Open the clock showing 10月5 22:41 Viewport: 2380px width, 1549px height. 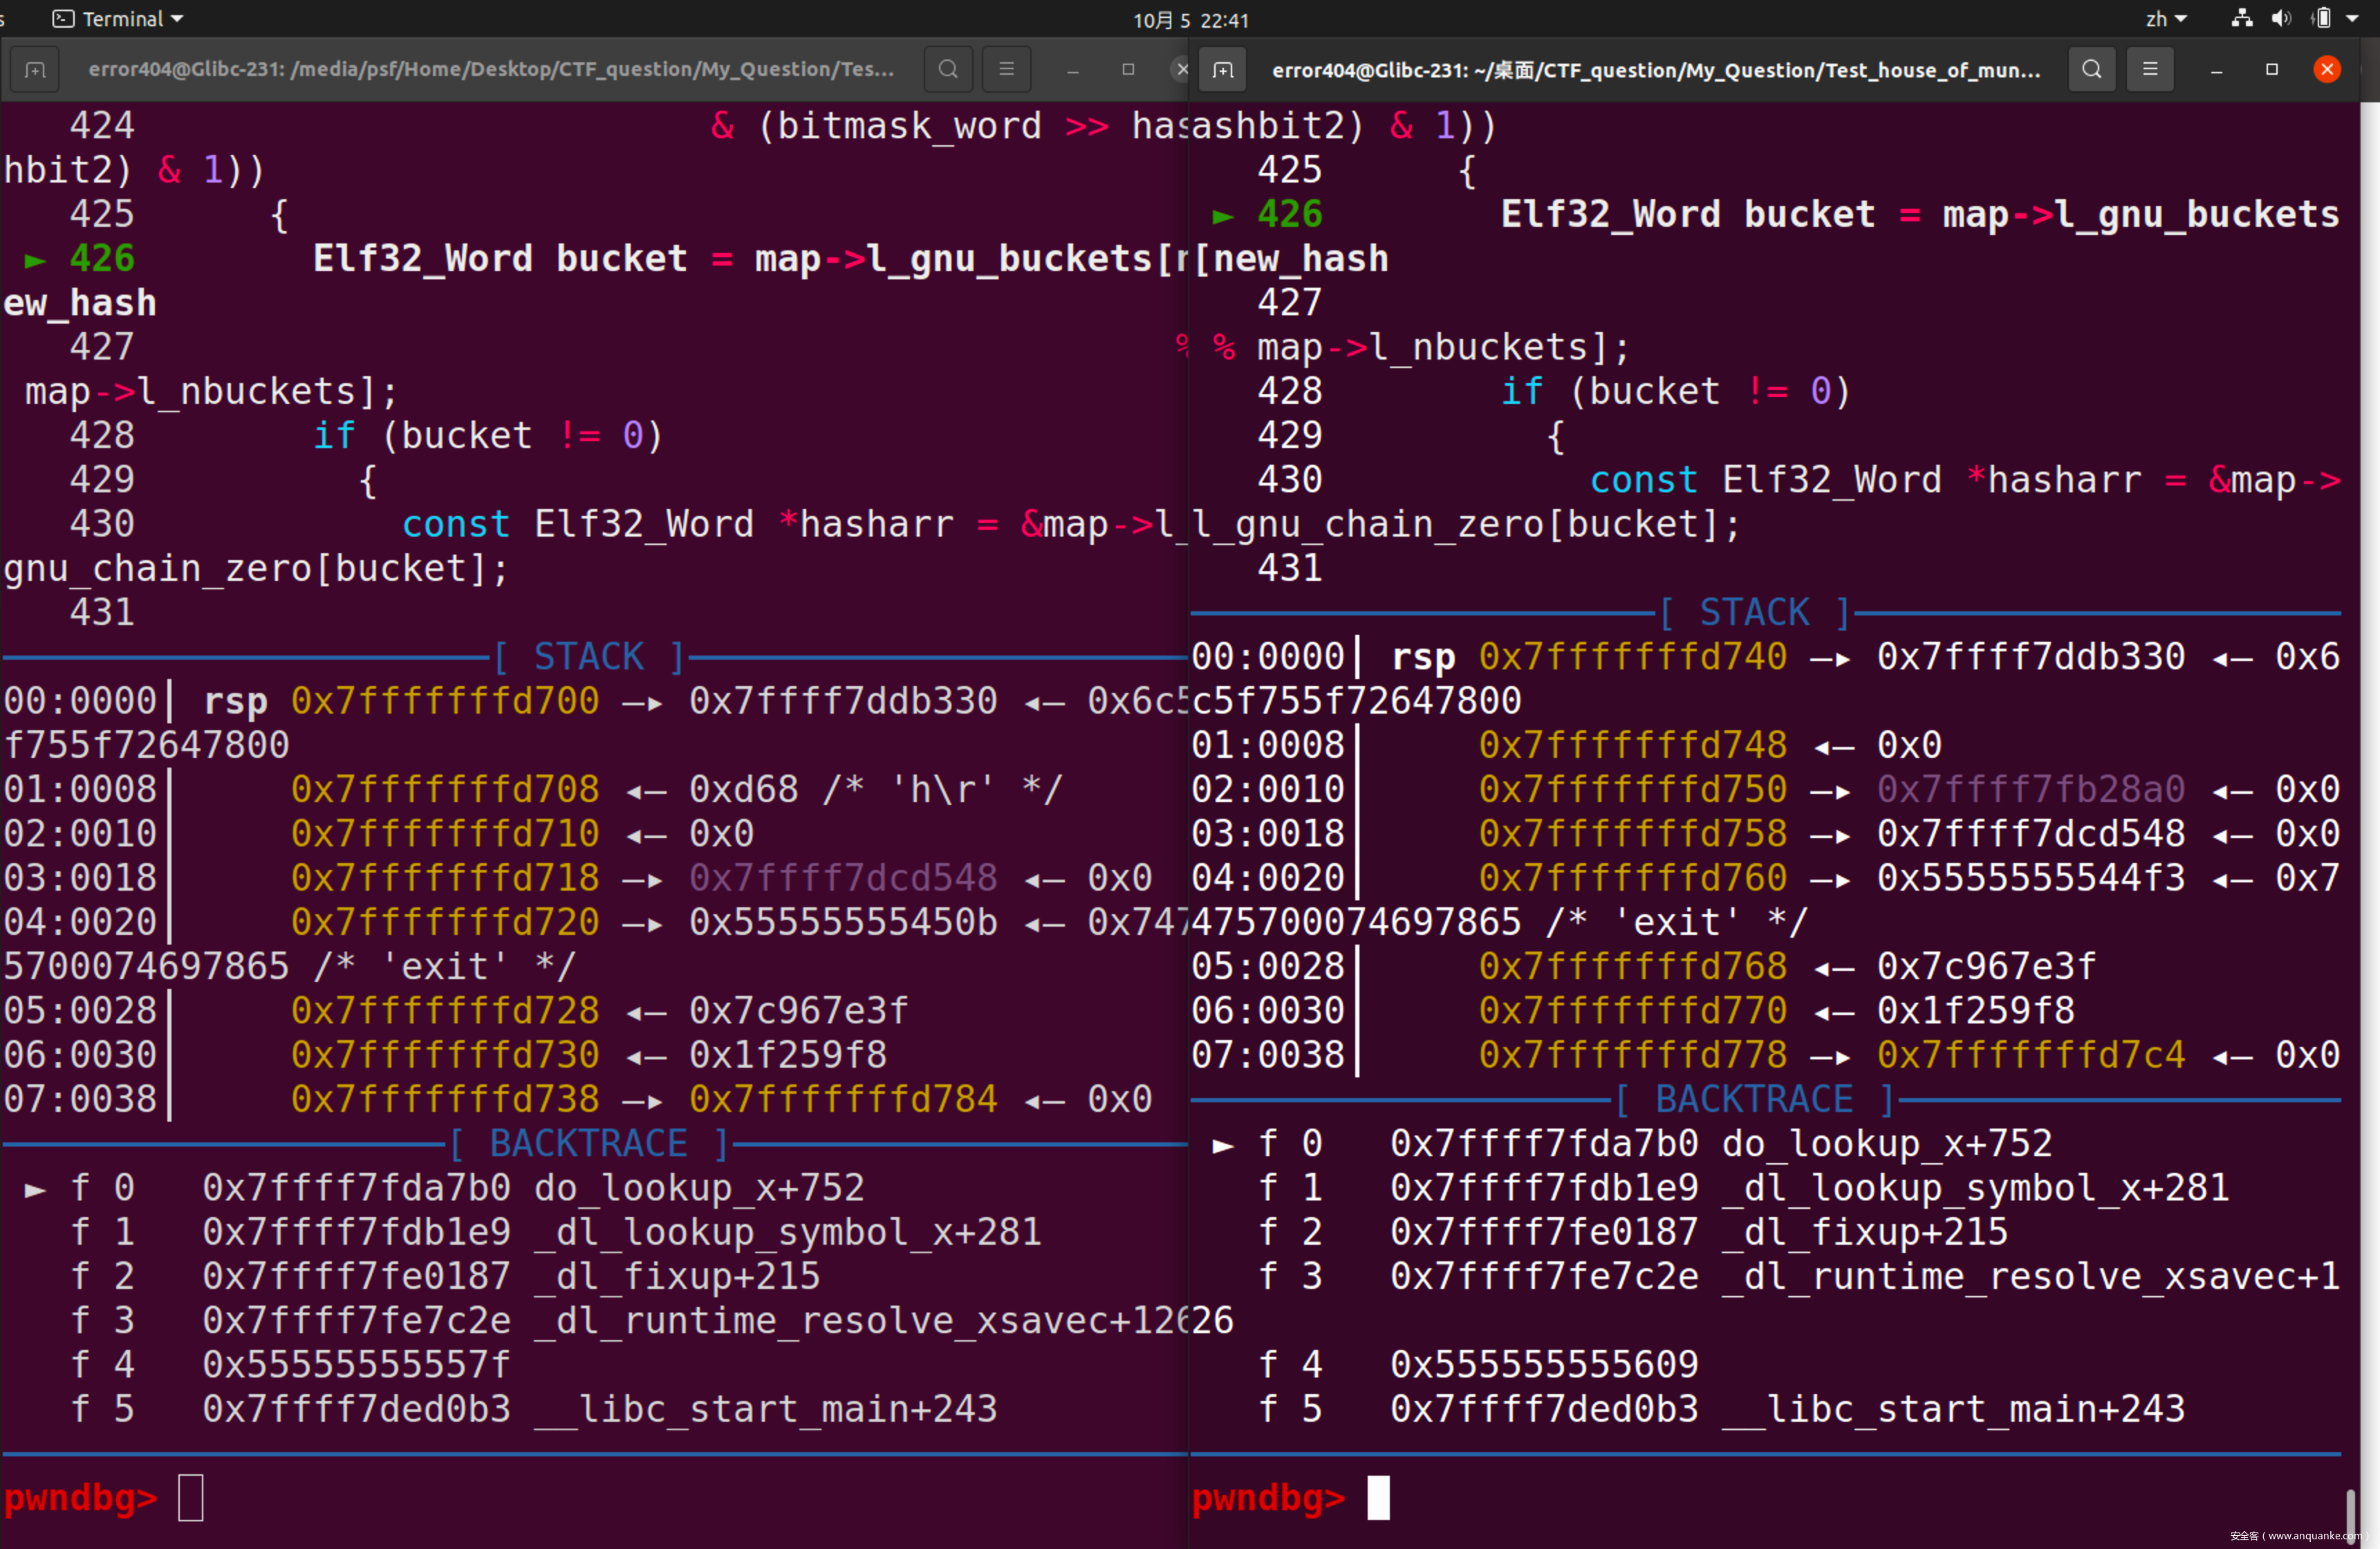pyautogui.click(x=1190, y=20)
